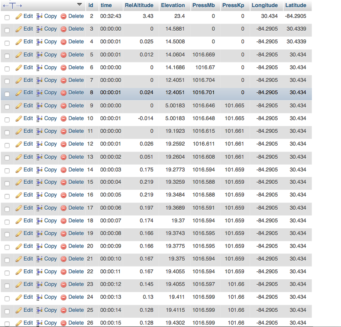
Task: Toggle full texts arrows icon in header
Action: [12, 6]
